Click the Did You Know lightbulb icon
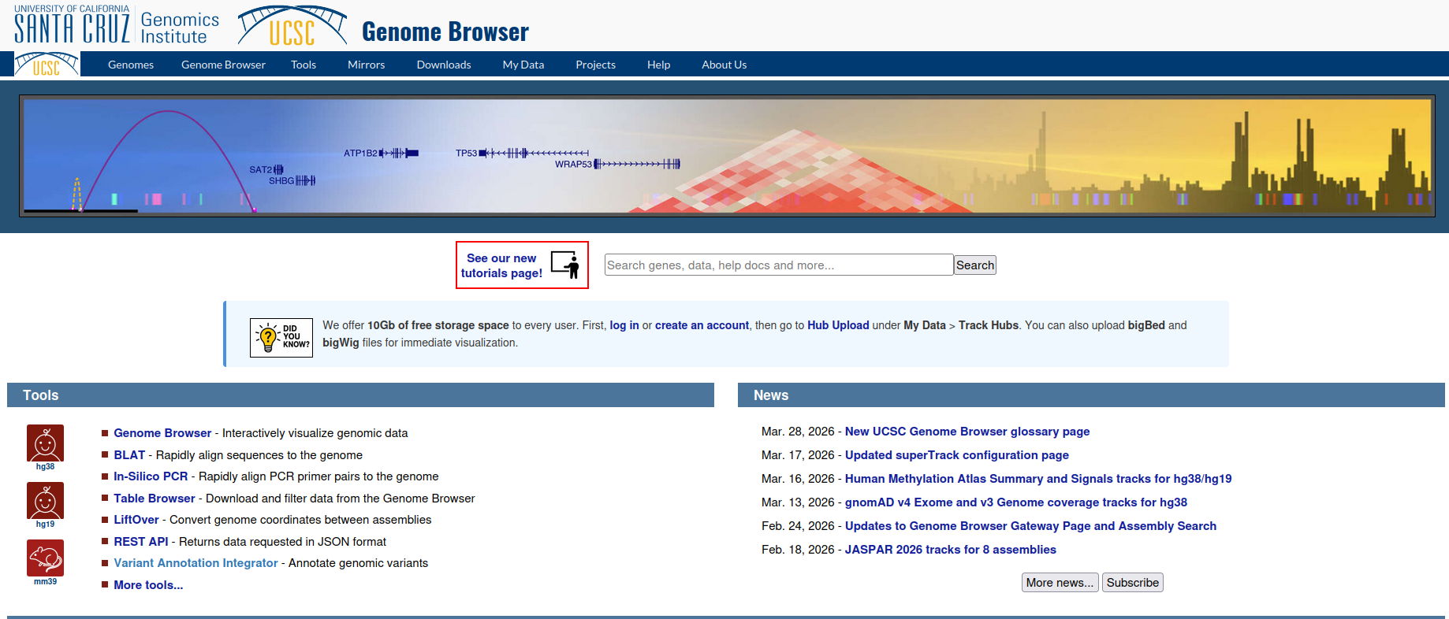The height and width of the screenshot is (619, 1449). [281, 337]
